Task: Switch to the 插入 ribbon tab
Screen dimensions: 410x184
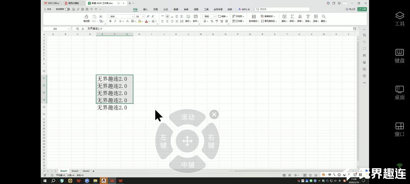Action: pos(145,9)
